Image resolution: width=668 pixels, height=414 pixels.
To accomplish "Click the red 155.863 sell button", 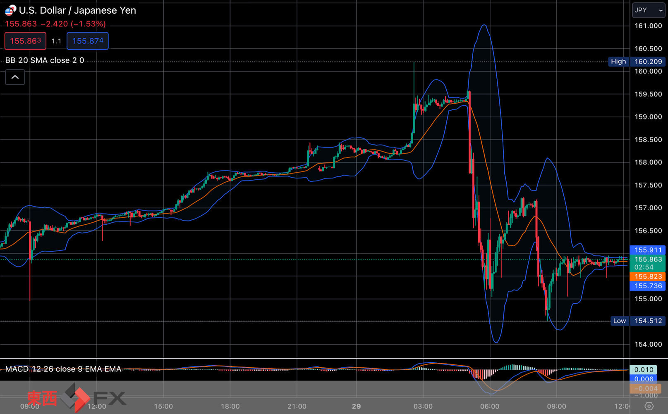I will click(25, 41).
